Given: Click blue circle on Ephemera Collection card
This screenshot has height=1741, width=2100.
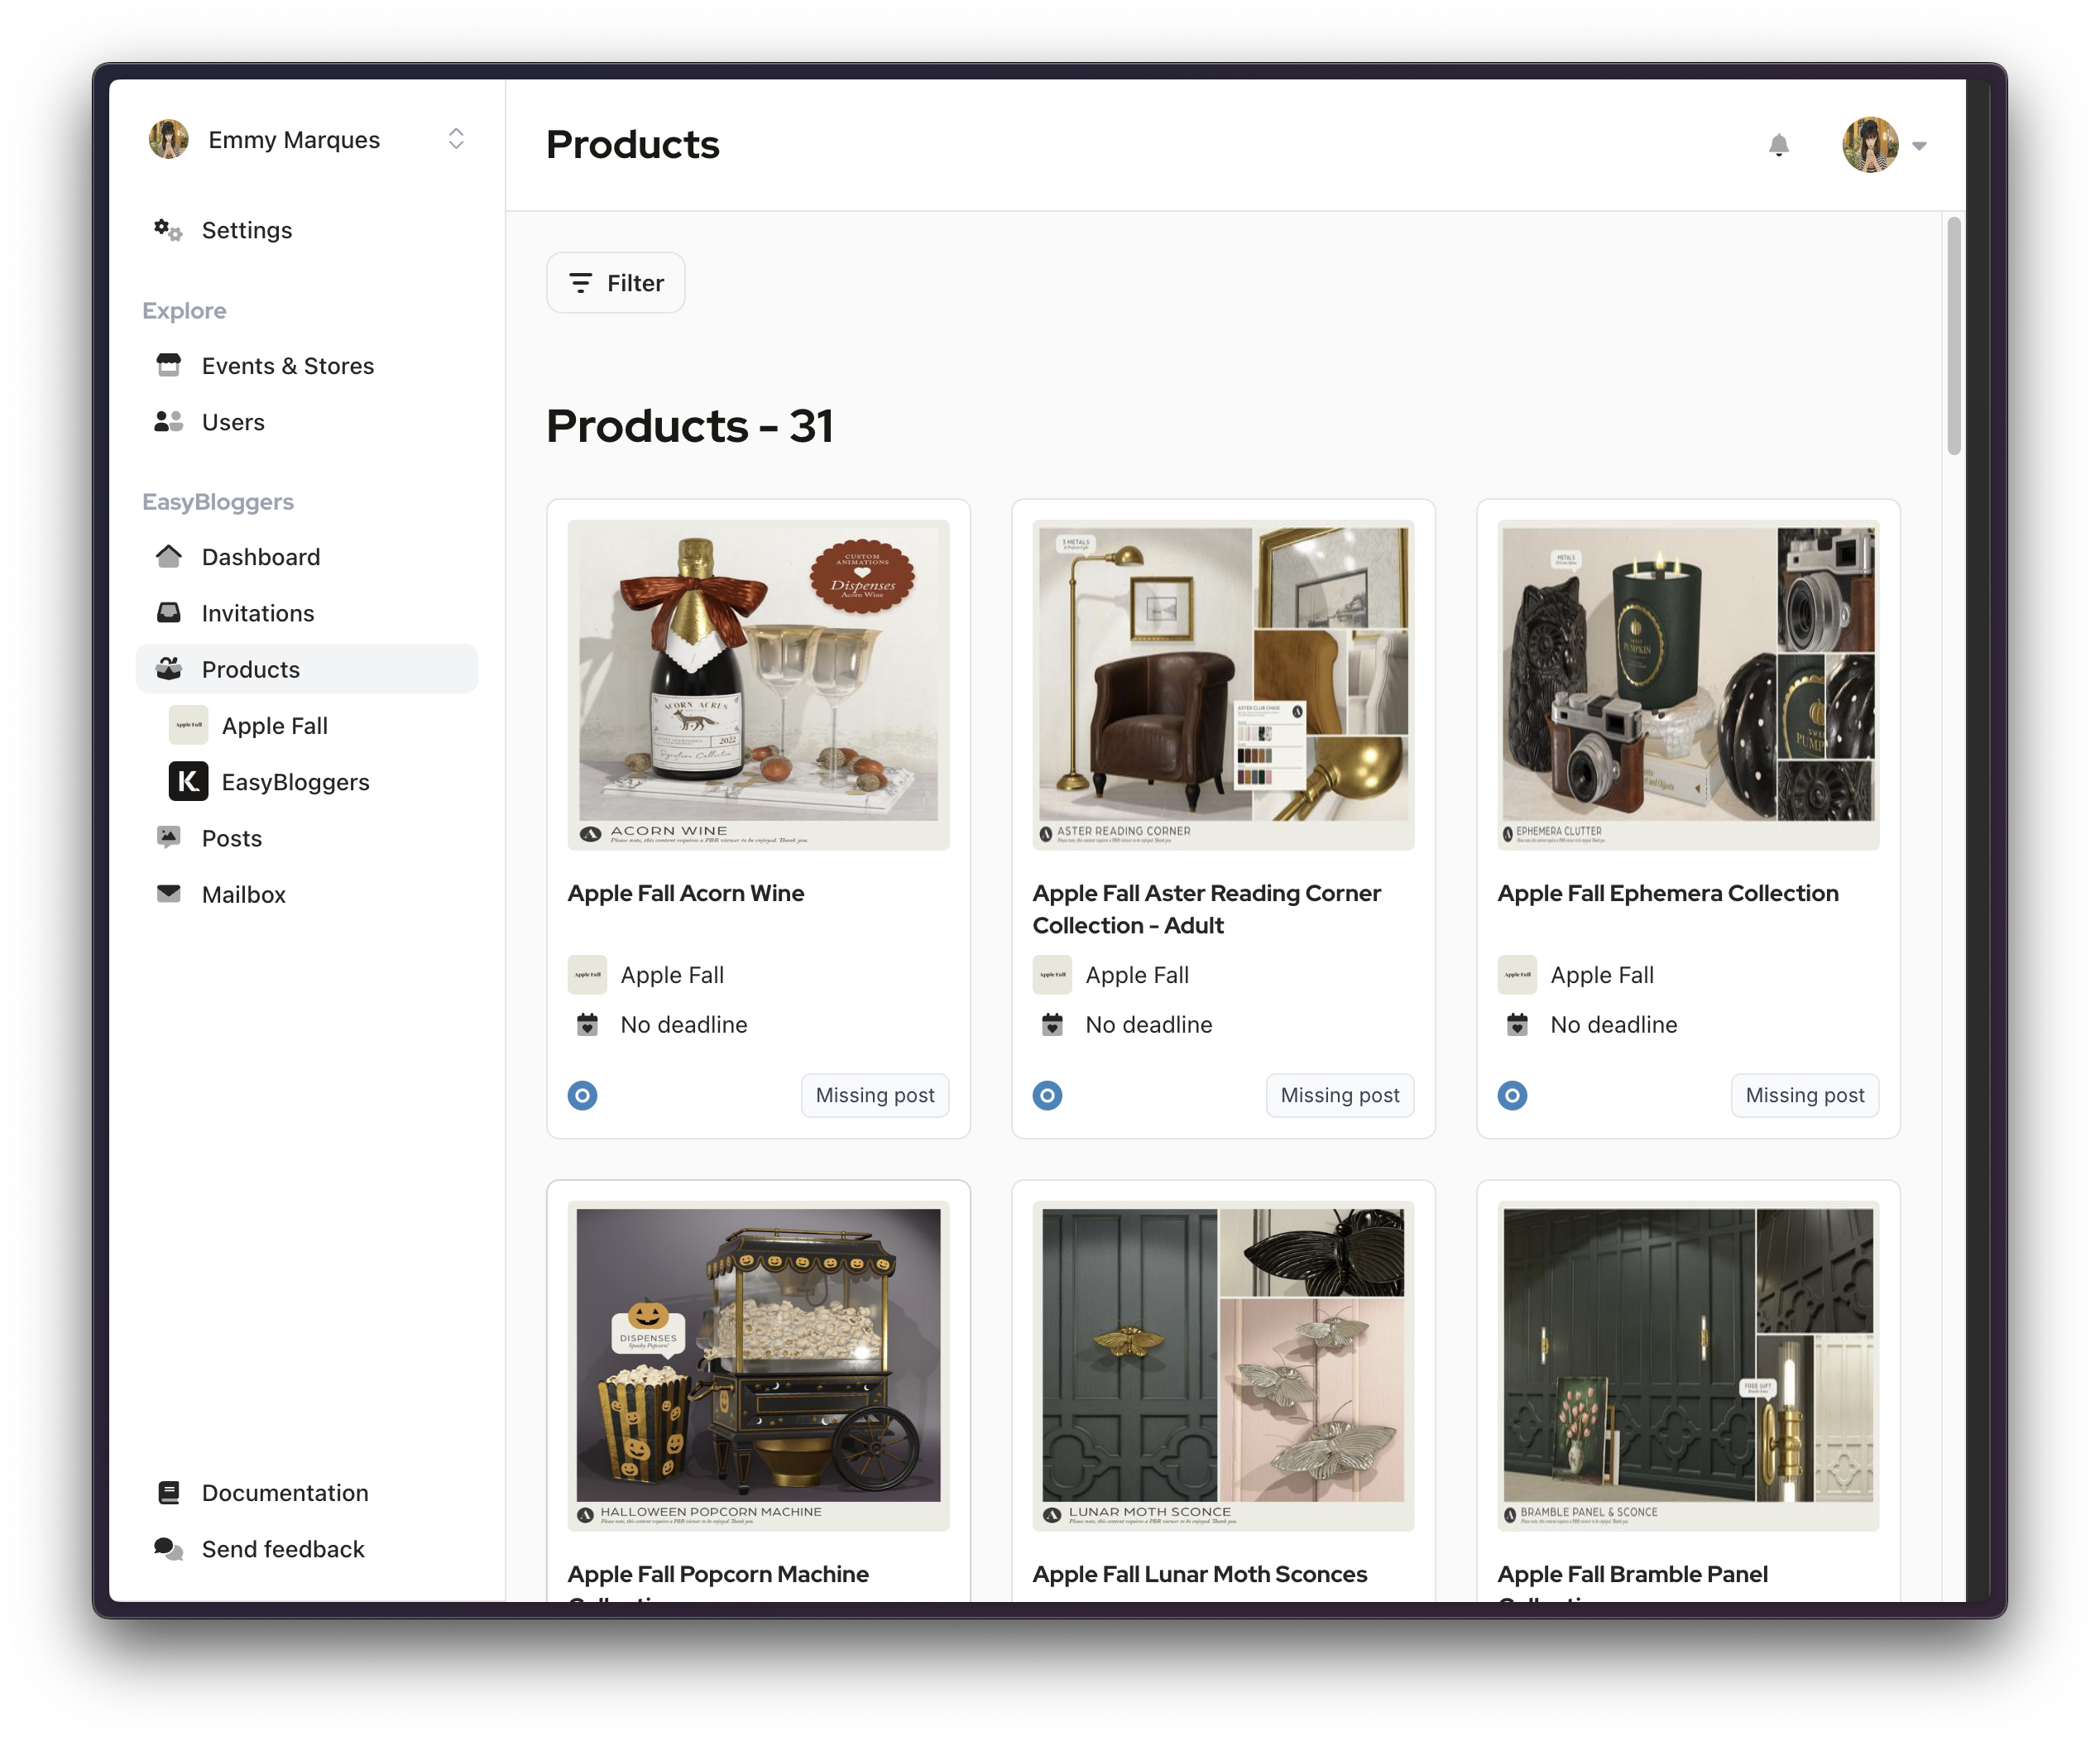Looking at the screenshot, I should 1512,1095.
